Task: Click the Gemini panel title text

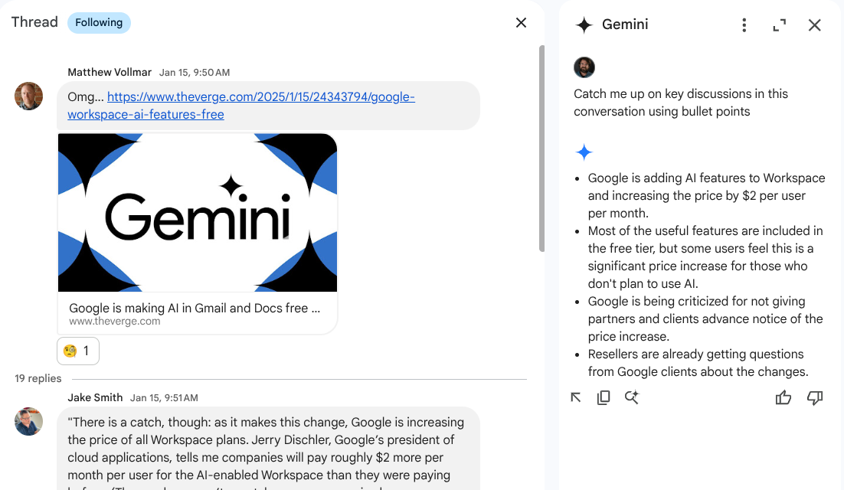Action: click(x=625, y=24)
